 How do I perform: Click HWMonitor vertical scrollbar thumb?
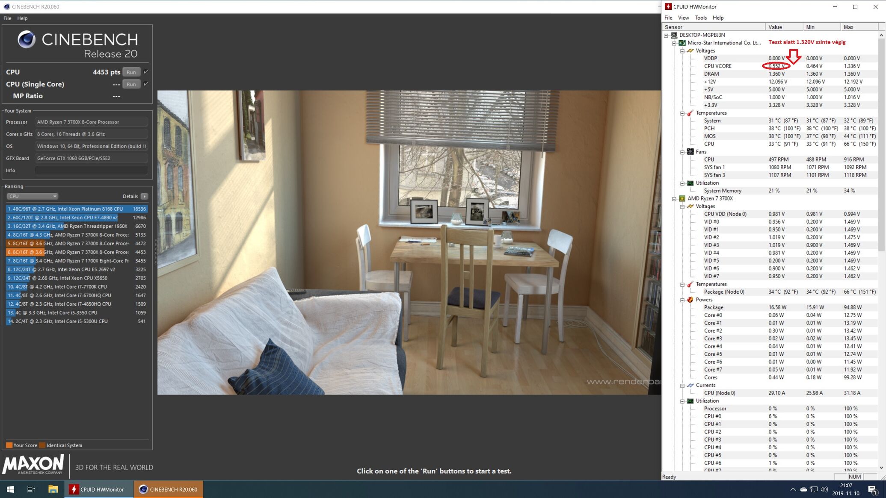tap(881, 145)
